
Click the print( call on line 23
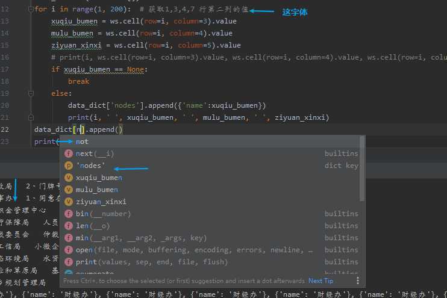point(46,141)
